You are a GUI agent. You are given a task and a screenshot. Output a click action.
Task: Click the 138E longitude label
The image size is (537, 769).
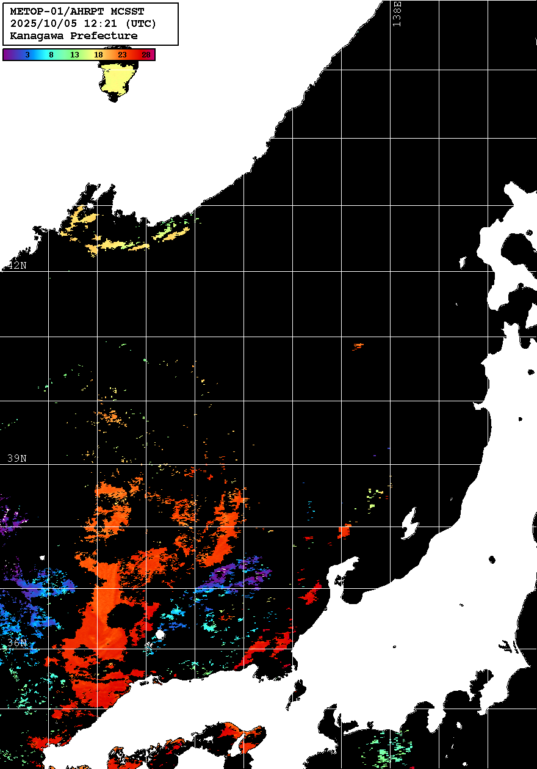(x=397, y=13)
